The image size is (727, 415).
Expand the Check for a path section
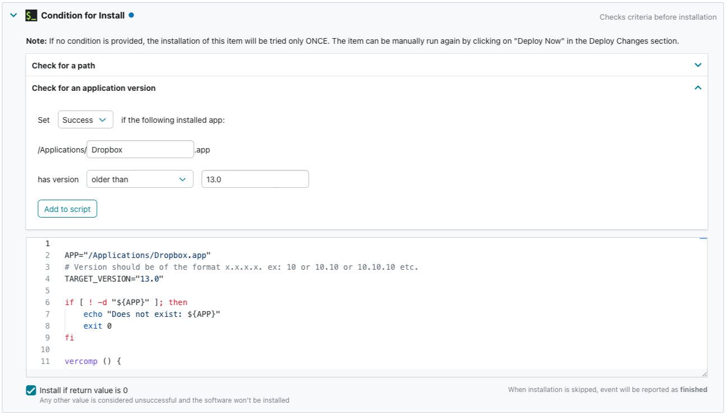pyautogui.click(x=698, y=65)
